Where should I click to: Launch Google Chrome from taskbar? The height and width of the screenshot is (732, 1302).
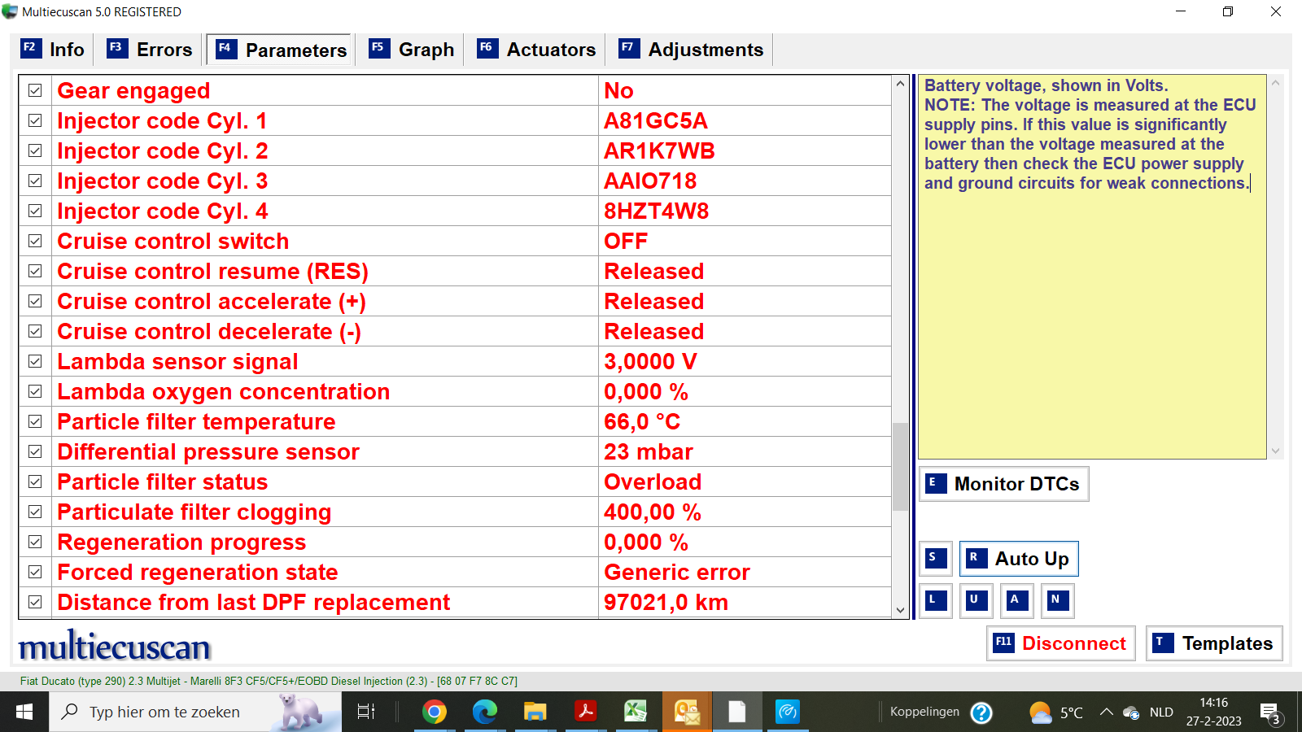[435, 712]
